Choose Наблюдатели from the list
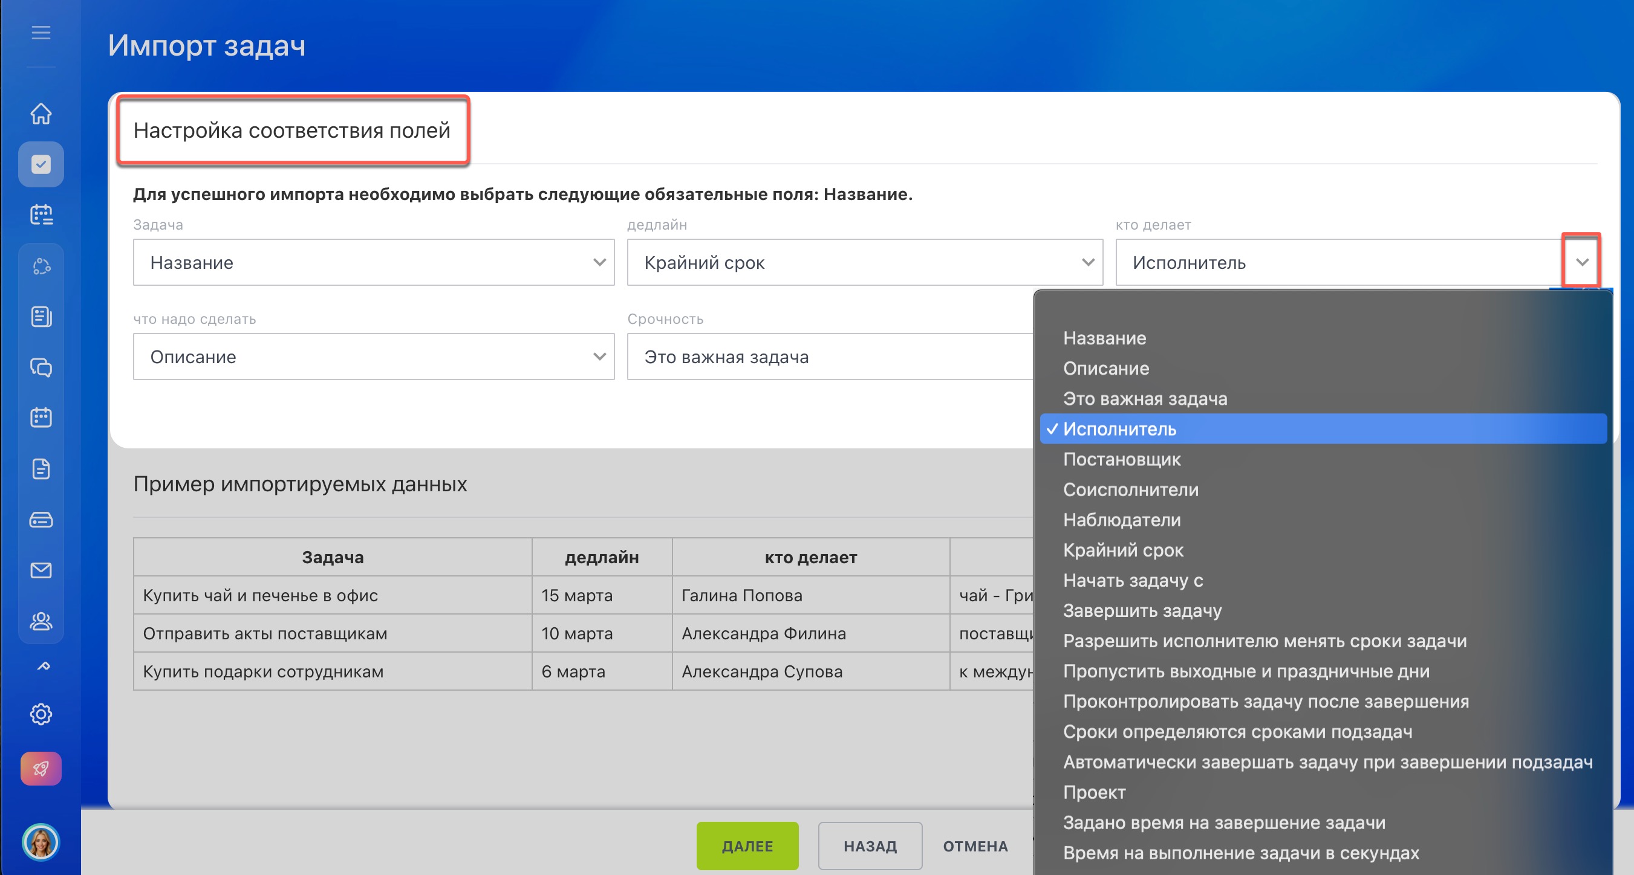 point(1121,520)
